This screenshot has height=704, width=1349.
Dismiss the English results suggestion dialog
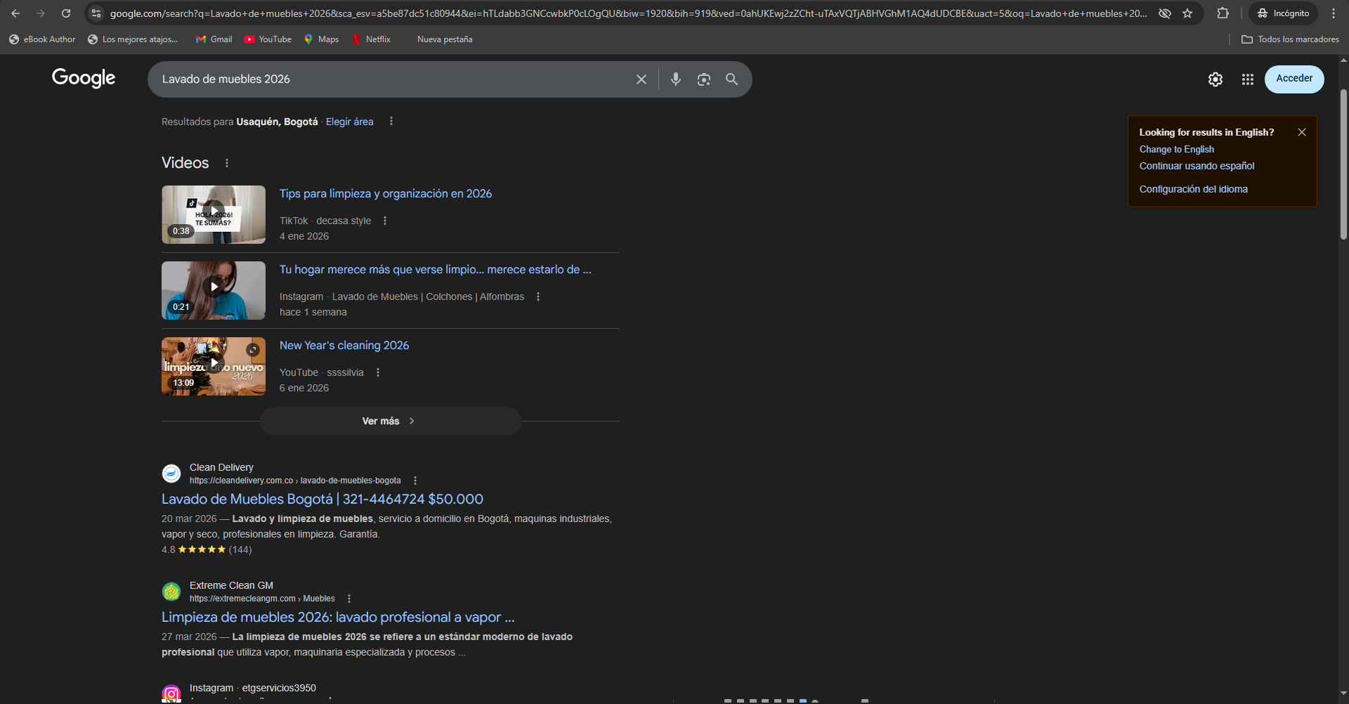[1301, 131]
